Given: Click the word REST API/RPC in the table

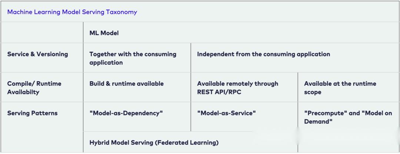Looking at the screenshot, I should (x=219, y=92).
